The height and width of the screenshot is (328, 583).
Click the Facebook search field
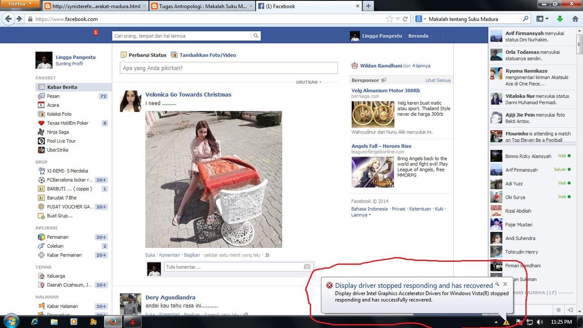tap(182, 36)
